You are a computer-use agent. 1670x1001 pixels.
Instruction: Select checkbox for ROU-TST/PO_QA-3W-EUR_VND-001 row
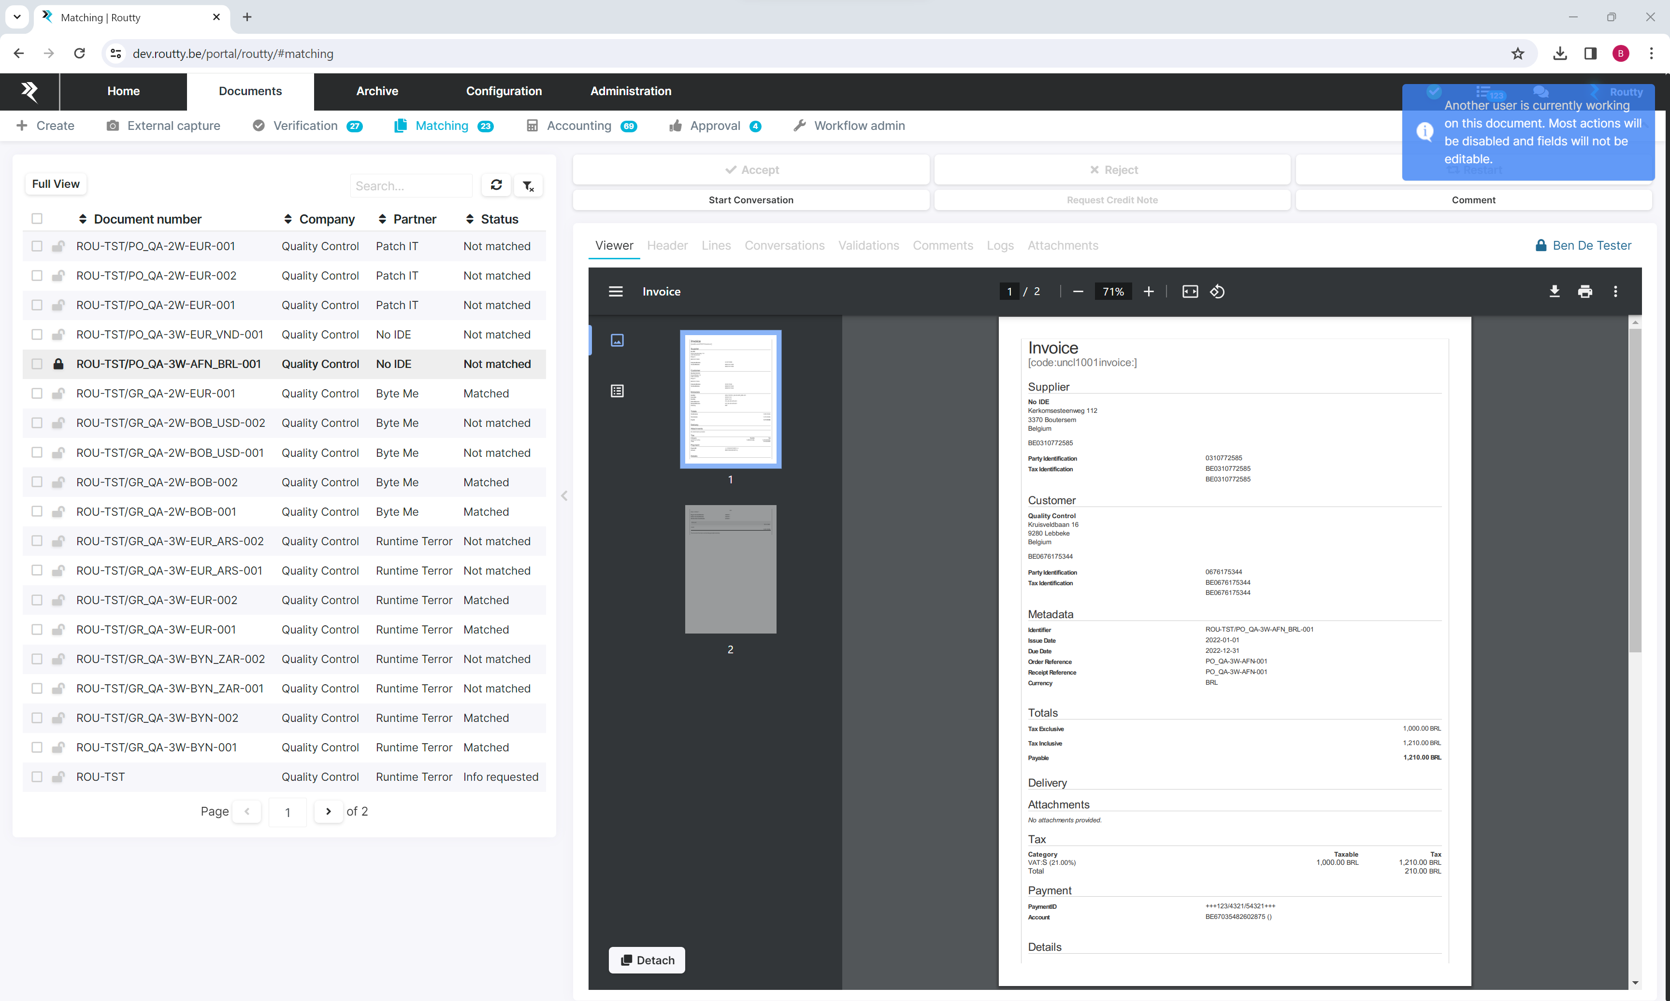pos(37,335)
